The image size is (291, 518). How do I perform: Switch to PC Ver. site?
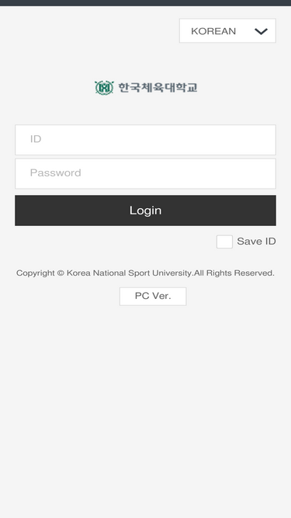pos(153,297)
